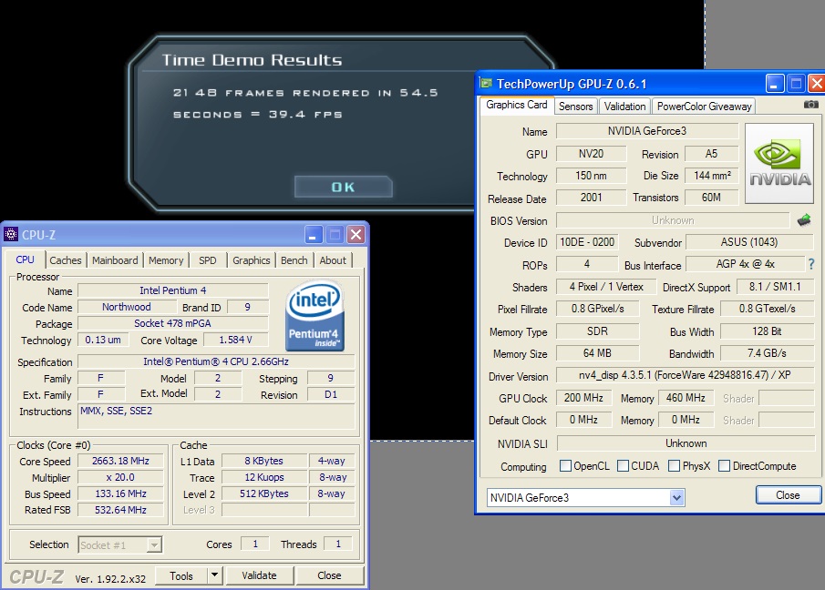Click the GPU-Z title bar app icon
Image resolution: width=825 pixels, height=590 pixels.
pos(488,83)
